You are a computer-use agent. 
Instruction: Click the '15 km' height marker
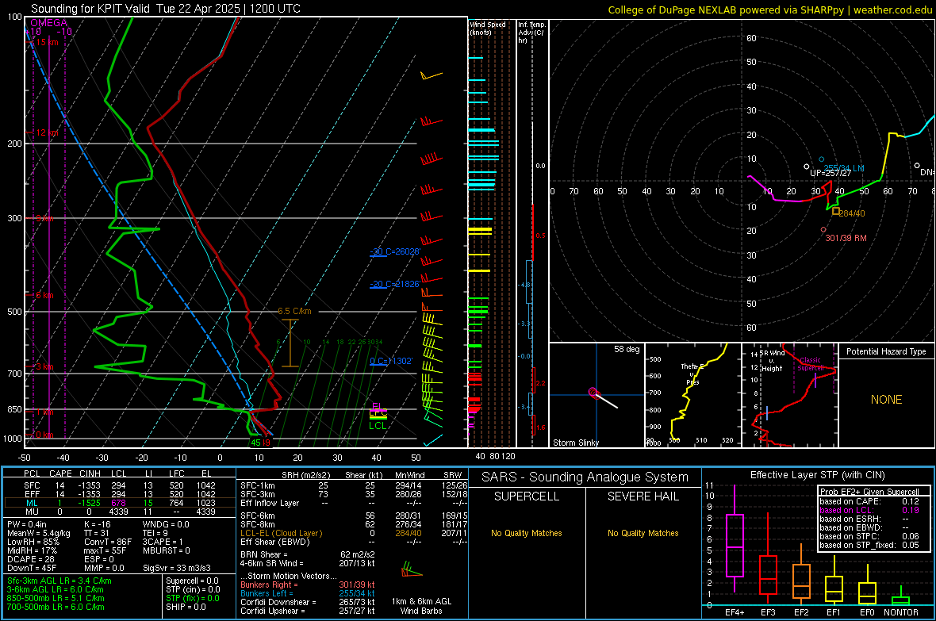pos(47,42)
